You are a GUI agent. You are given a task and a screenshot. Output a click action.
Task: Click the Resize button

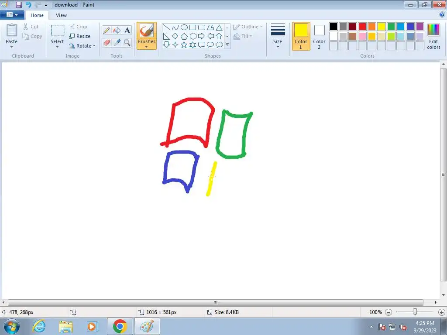[80, 36]
